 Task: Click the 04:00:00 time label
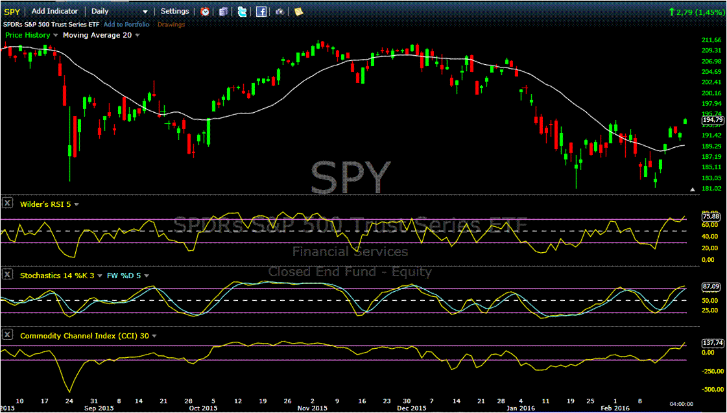pyautogui.click(x=683, y=404)
